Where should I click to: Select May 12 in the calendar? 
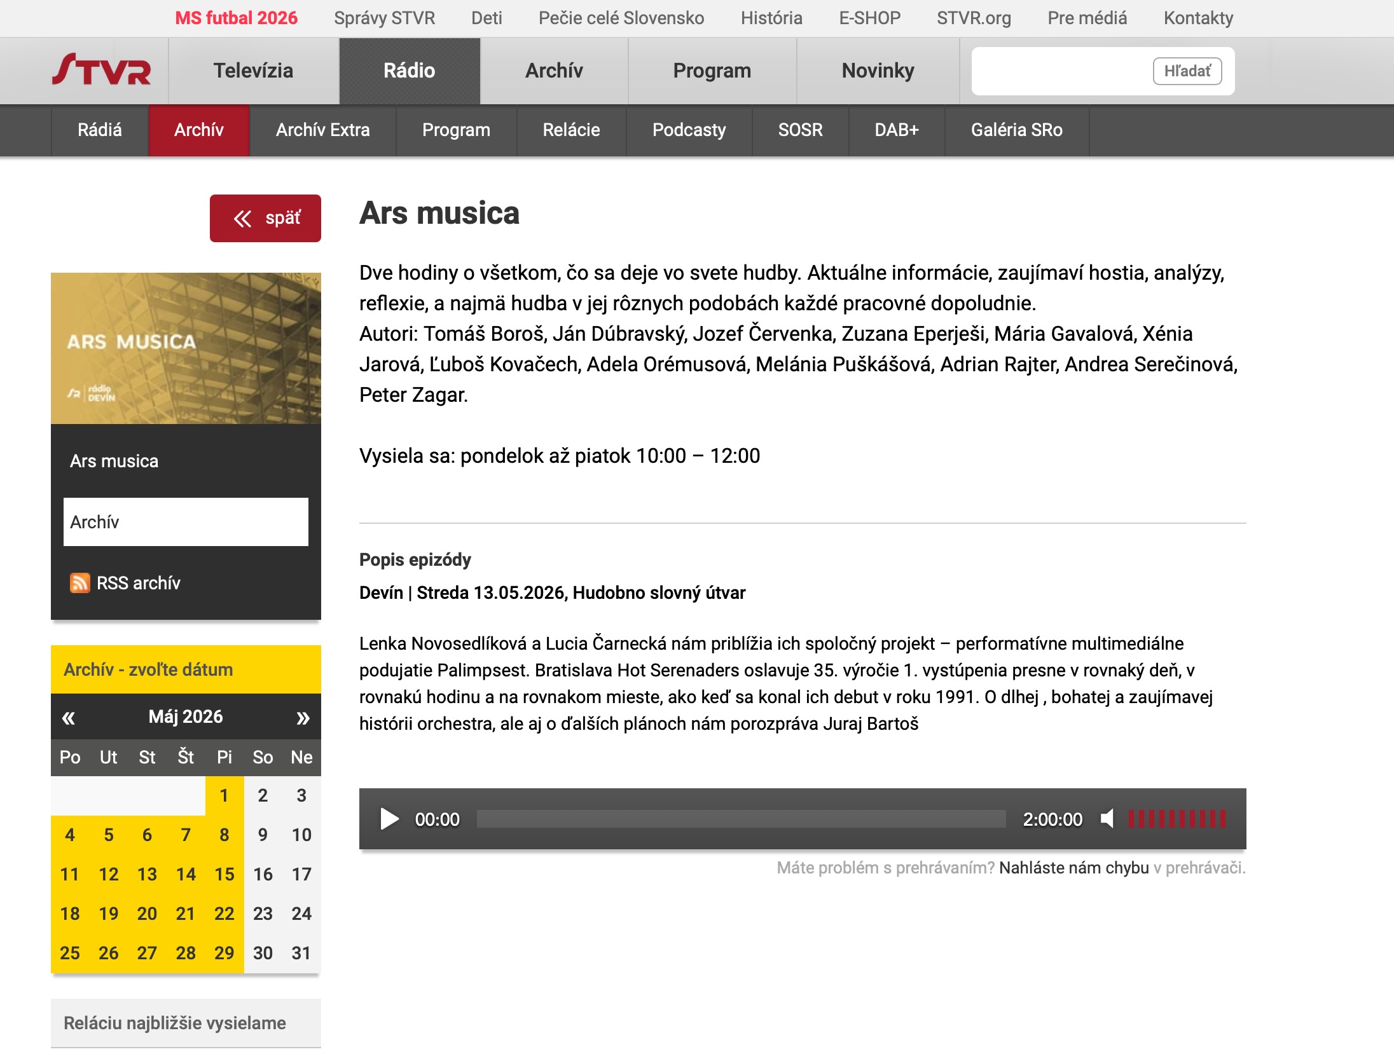pyautogui.click(x=109, y=874)
